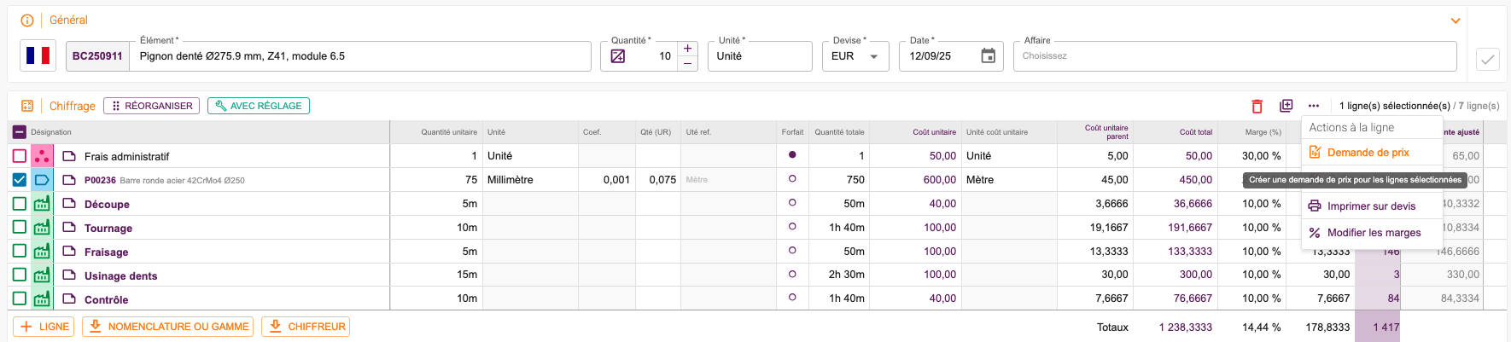Image resolution: width=1511 pixels, height=342 pixels.
Task: Click the quantity calculator icon
Action: click(x=618, y=56)
